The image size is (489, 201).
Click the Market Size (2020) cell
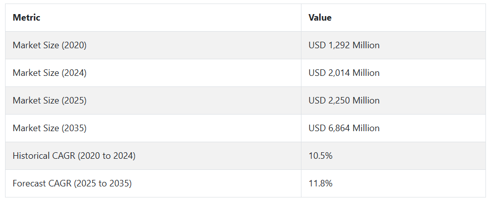click(153, 45)
